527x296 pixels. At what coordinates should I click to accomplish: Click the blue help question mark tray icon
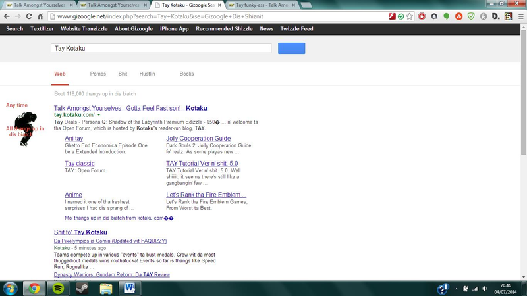pos(443,289)
